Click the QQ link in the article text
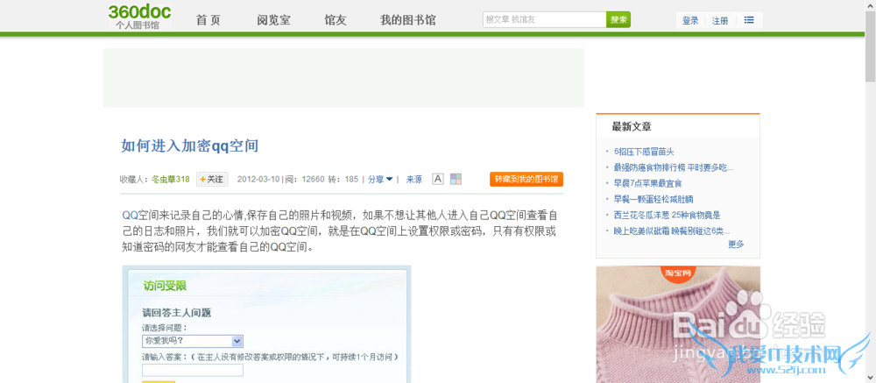The width and height of the screenshot is (876, 383). click(x=131, y=216)
